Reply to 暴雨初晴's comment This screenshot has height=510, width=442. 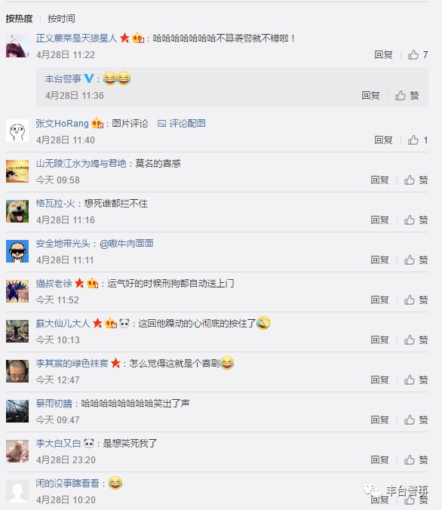pyautogui.click(x=379, y=420)
